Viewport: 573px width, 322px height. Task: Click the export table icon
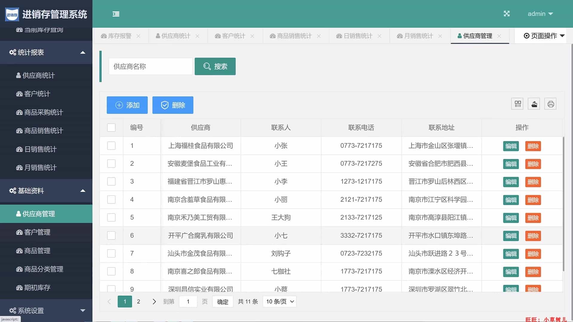click(534, 104)
